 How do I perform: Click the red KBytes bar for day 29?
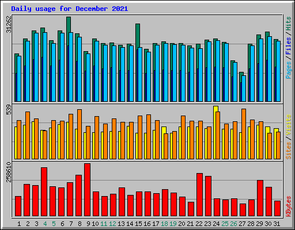(x=260, y=198)
